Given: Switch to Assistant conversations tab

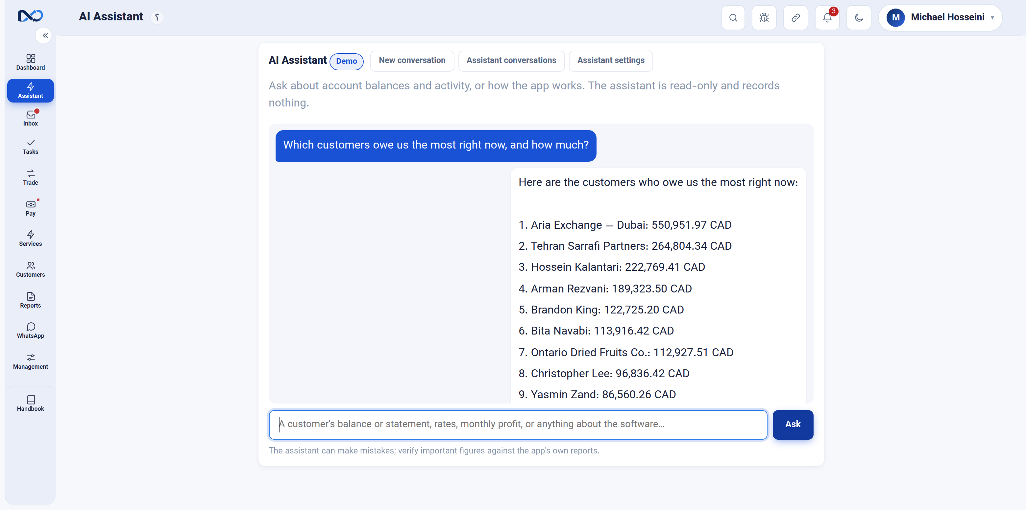Looking at the screenshot, I should [x=511, y=60].
